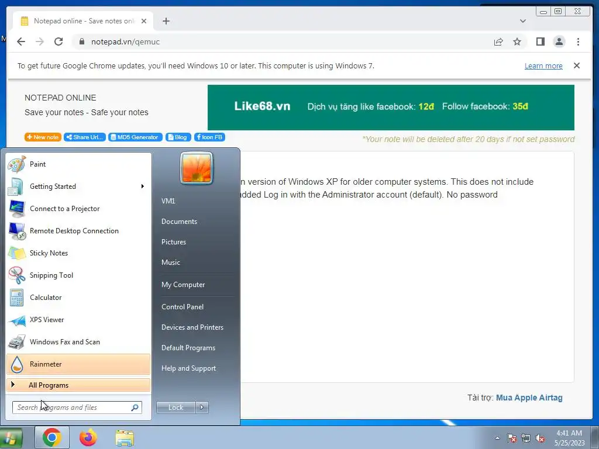Expand the Getting Started submenu arrow

pyautogui.click(x=143, y=186)
